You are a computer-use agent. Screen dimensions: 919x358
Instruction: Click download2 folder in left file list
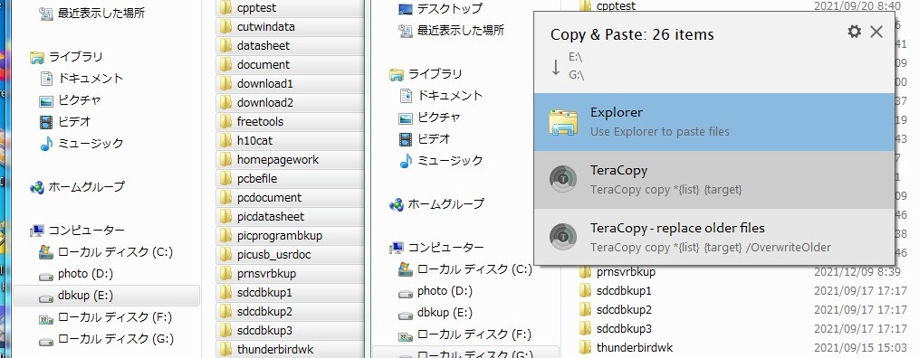pyautogui.click(x=290, y=103)
